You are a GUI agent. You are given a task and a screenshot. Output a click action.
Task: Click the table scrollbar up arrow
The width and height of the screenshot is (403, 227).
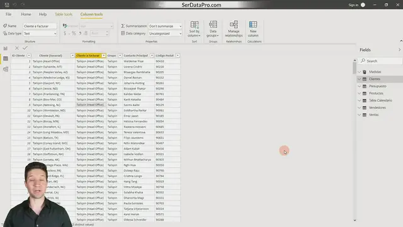coord(355,61)
